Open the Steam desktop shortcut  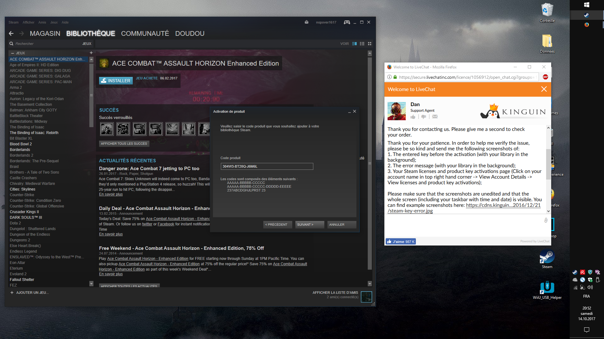[x=547, y=259]
